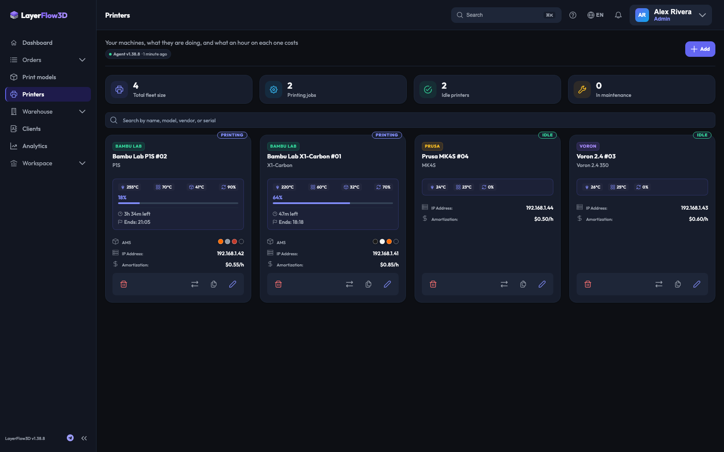Duplicate the Prusa MK4S #04 printer
Image resolution: width=724 pixels, height=452 pixels.
point(523,284)
